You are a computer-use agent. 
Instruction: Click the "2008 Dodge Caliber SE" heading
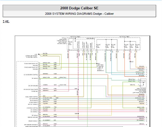click(x=79, y=8)
